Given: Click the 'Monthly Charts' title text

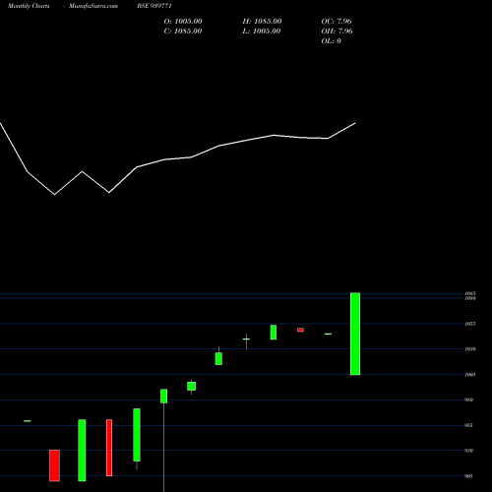Looking at the screenshot, I should point(29,6).
